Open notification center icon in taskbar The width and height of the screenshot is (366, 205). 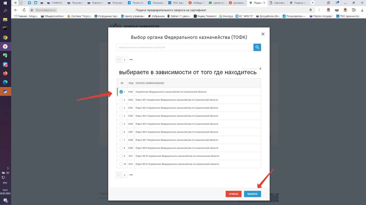(5, 200)
